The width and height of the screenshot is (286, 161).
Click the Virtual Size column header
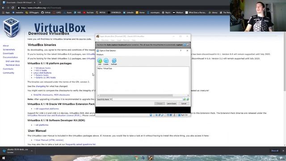(x=108, y=68)
